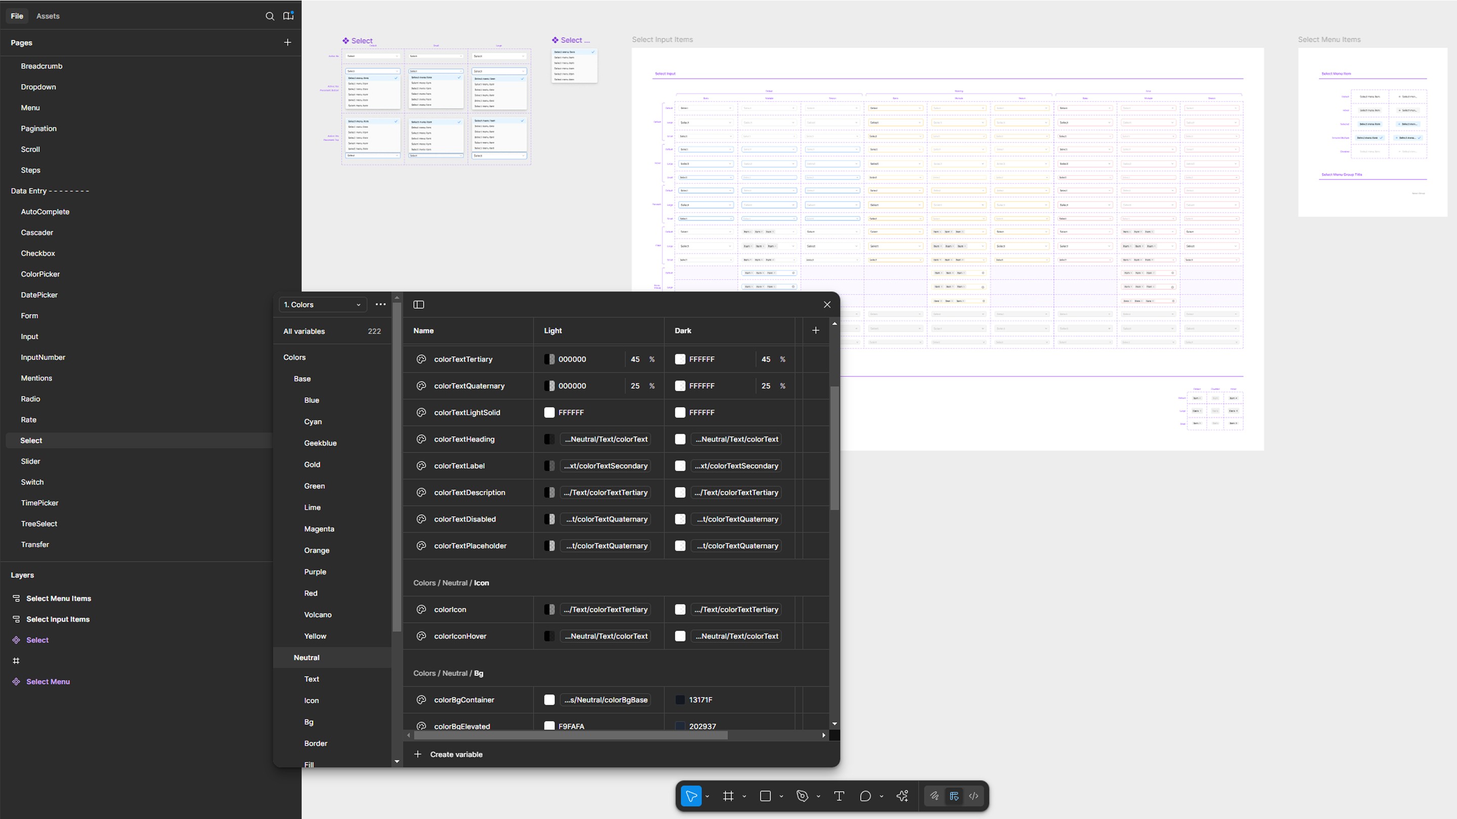
Task: Expand the Rectangle shape tools dropdown arrow
Action: [781, 796]
